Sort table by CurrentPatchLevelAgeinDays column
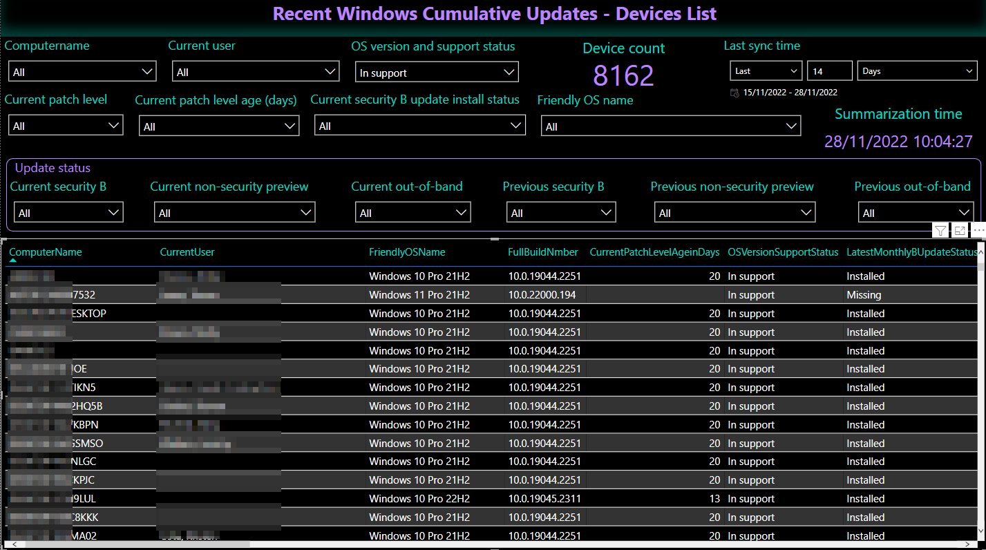 click(654, 252)
